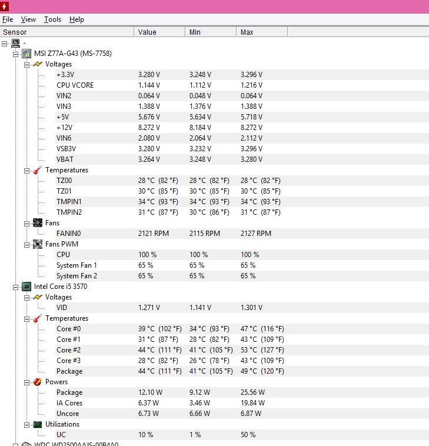
Task: Select the TMPIN2 temperature row
Action: tap(242, 212)
